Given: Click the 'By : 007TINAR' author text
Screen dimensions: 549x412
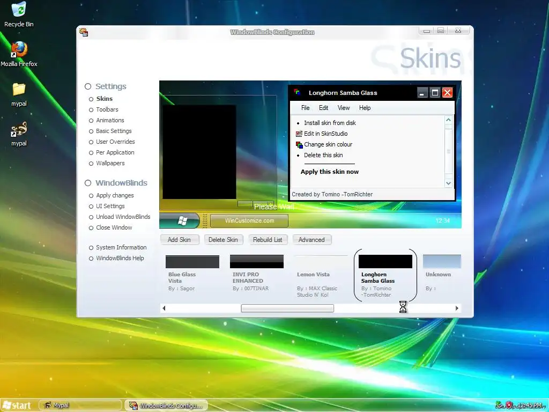Looking at the screenshot, I should 251,288.
